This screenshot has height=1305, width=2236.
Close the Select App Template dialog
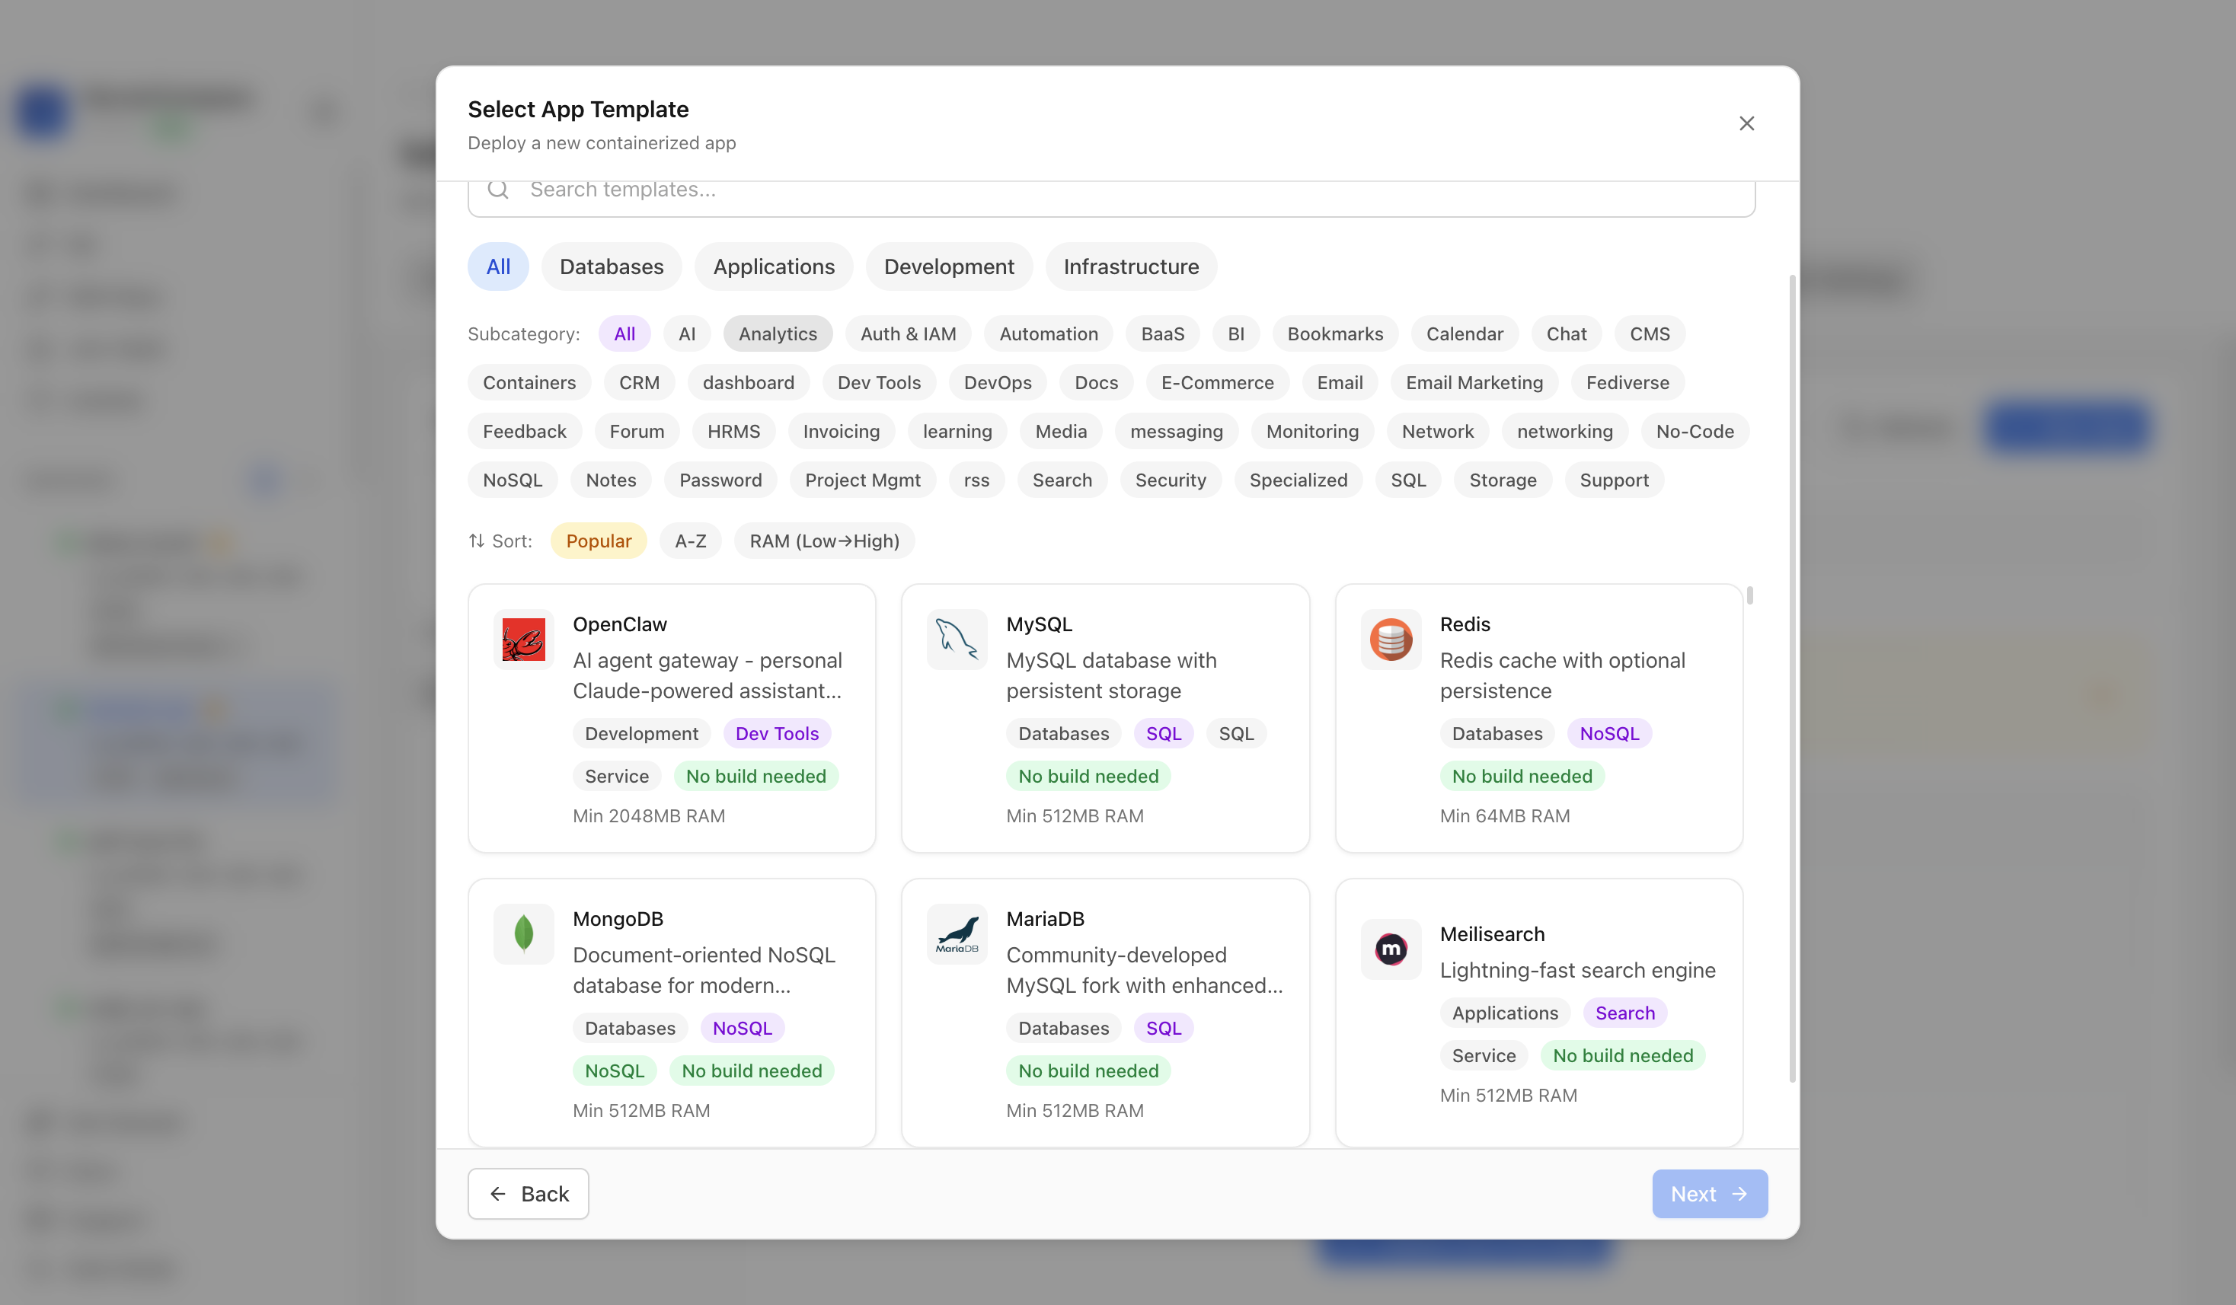(1746, 123)
